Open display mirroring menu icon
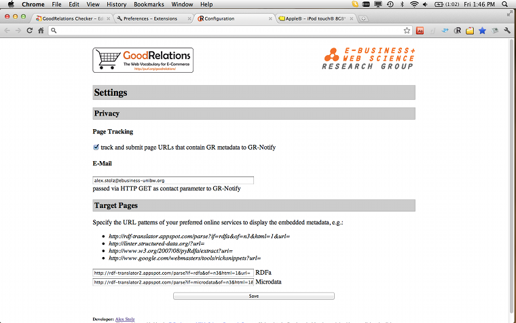 click(377, 4)
